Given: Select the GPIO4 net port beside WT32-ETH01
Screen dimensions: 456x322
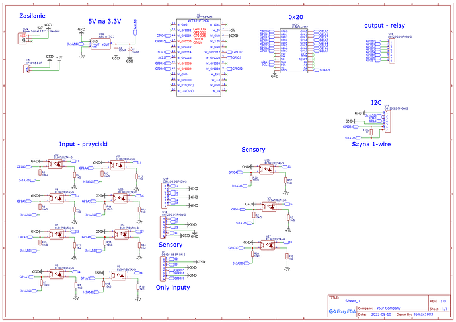Looking at the screenshot, I should [x=163, y=36].
